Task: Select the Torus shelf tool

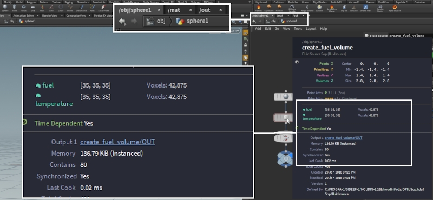Action: pos(23,8)
